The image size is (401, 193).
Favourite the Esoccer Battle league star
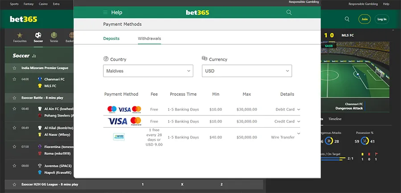(15, 98)
